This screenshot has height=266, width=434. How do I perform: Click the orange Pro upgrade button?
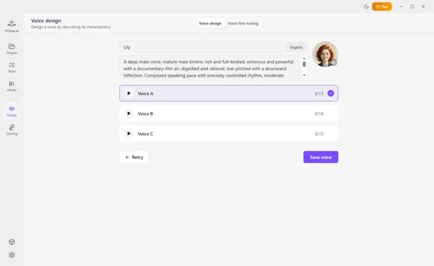coord(382,7)
